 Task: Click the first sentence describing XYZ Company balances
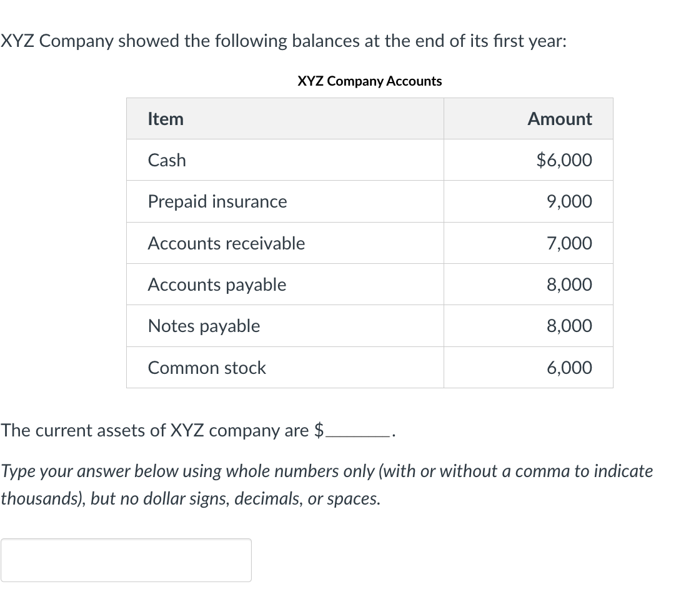click(284, 41)
